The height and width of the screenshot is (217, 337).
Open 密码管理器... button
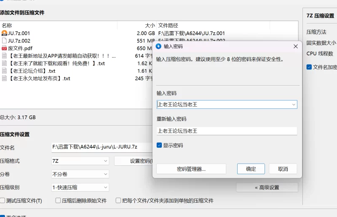191,169
